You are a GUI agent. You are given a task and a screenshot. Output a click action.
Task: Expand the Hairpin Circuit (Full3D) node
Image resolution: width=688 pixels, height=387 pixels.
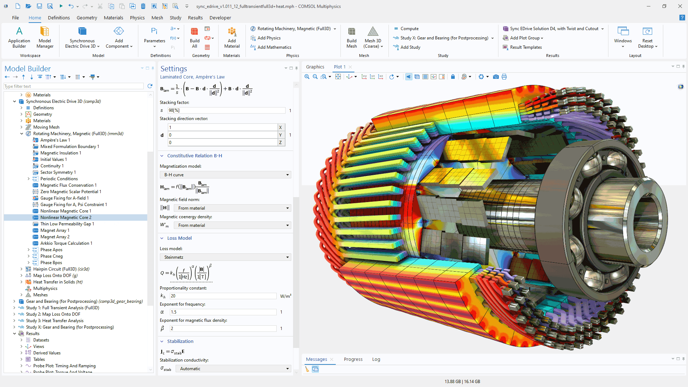(x=21, y=269)
